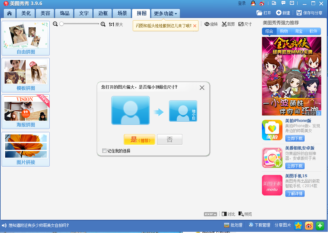
Task: Click the green plus share icon
Action: 320,226
